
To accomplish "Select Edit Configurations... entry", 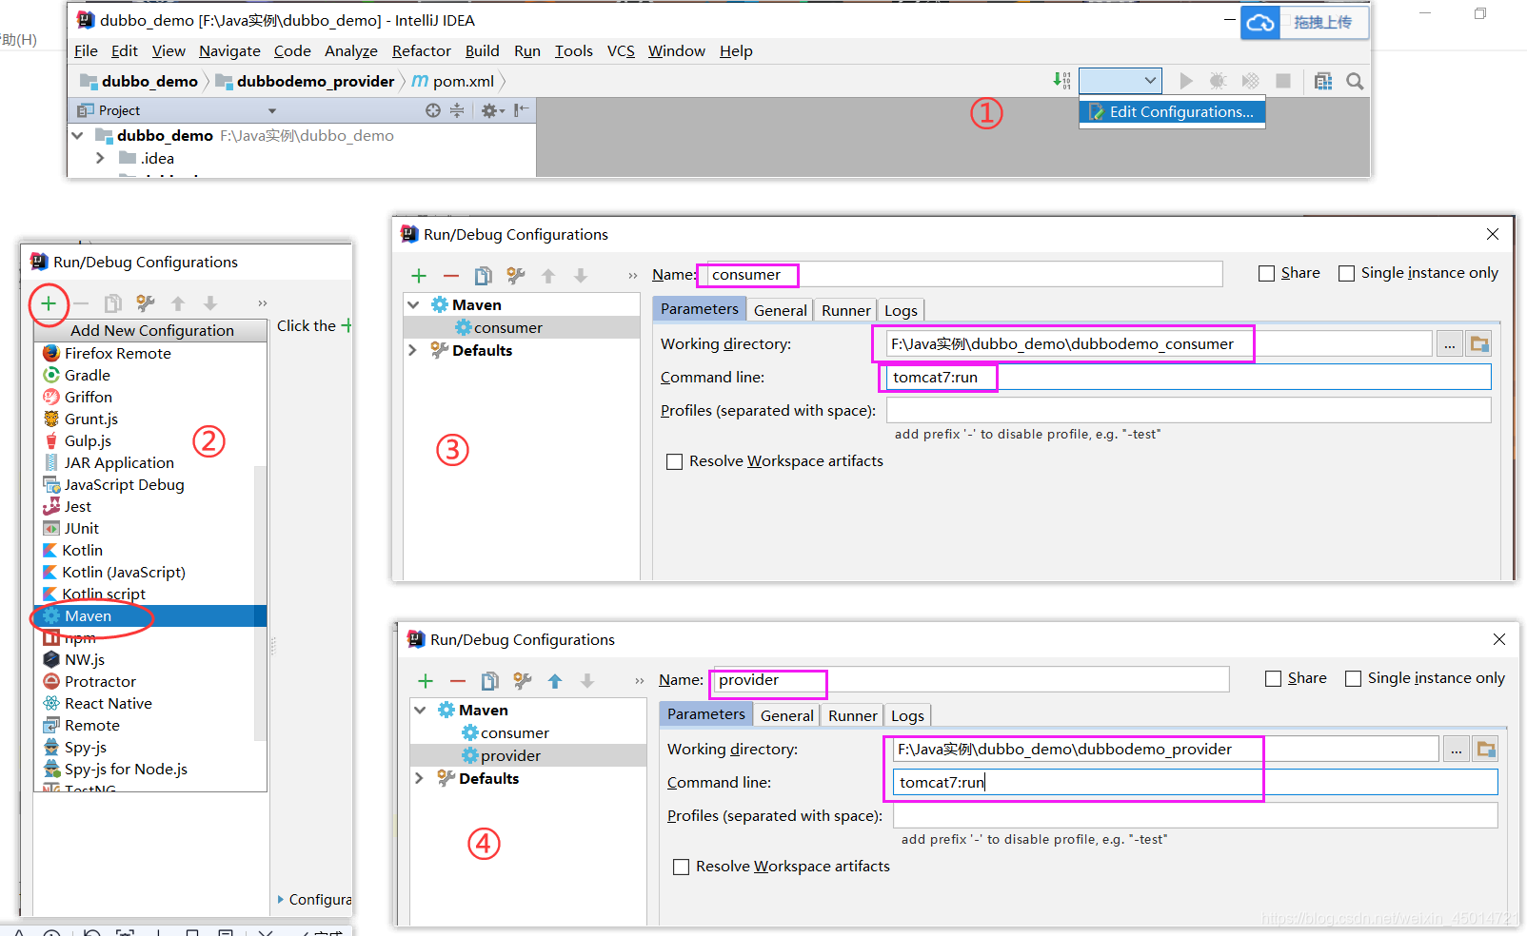I will point(1172,112).
